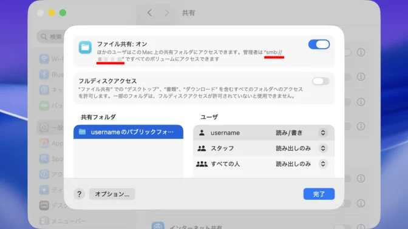Go forward in the 共有 settings window
The image size is (408, 229).
click(167, 13)
